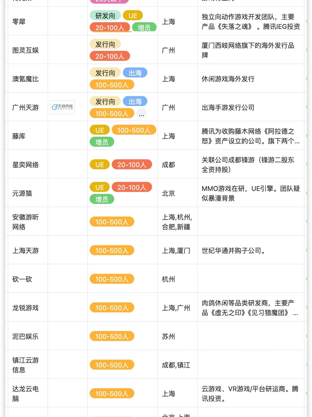The image size is (312, 417).
Task: Click the 100-500人 tag in 达龙云电脑 row
Action: tap(112, 394)
